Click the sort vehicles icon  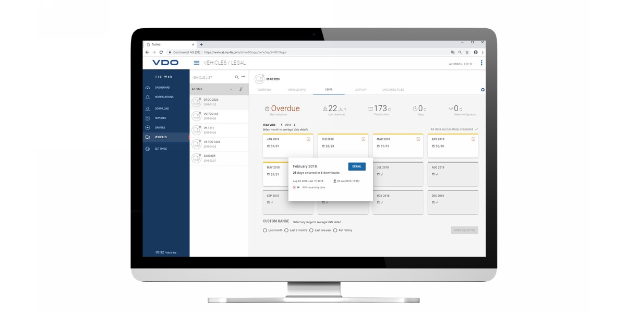click(241, 89)
